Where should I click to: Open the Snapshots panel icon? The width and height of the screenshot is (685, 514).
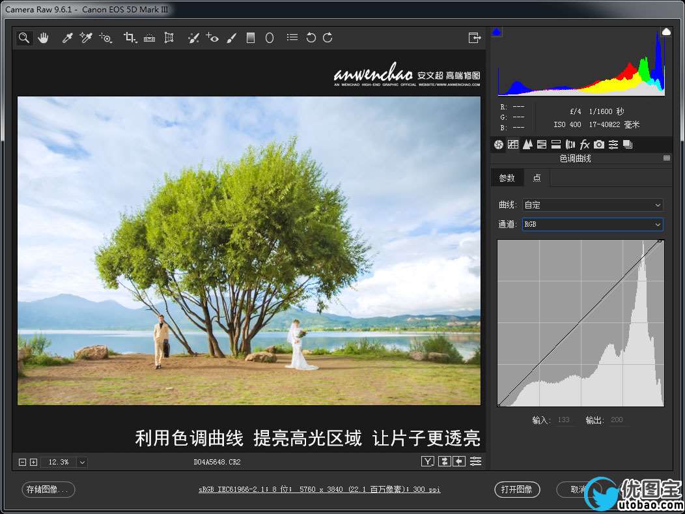[628, 144]
